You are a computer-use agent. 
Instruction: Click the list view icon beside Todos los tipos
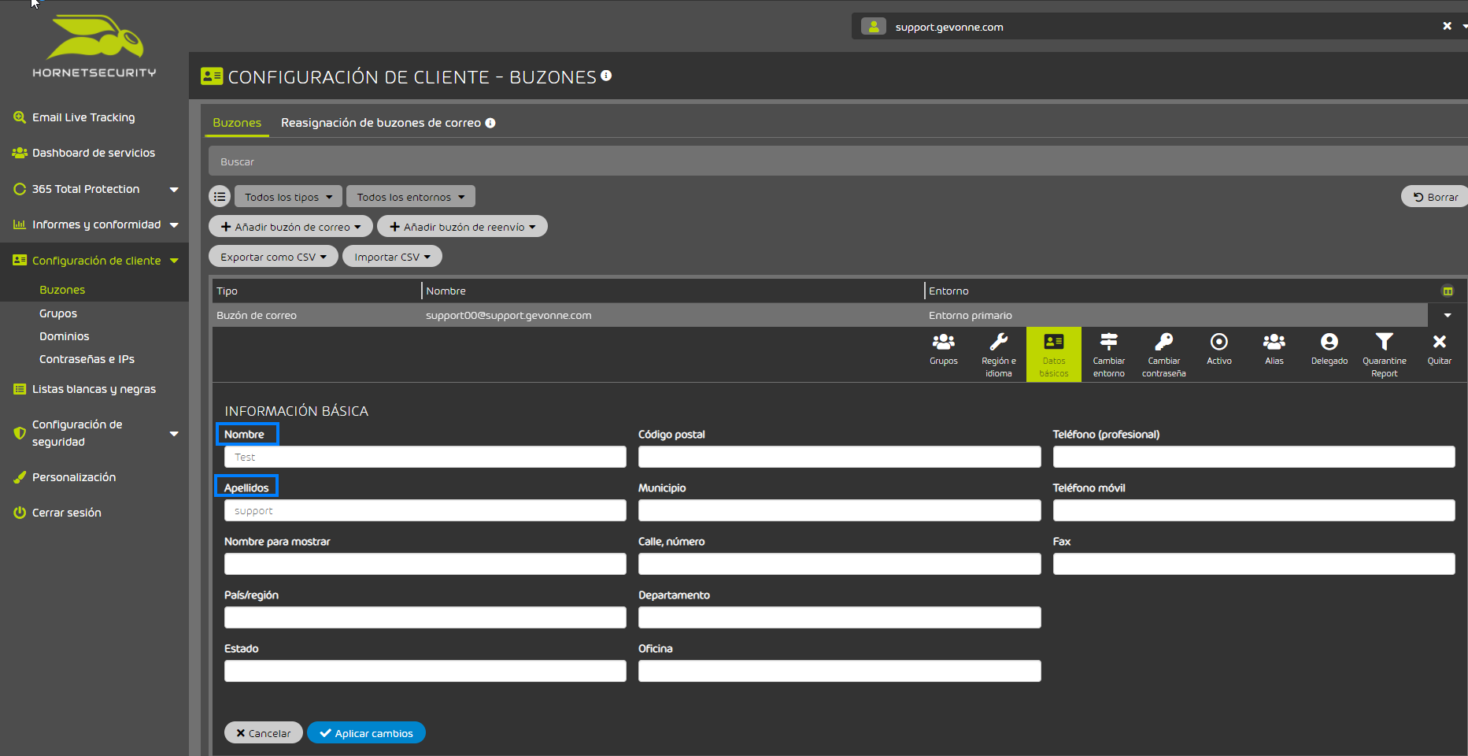tap(220, 196)
